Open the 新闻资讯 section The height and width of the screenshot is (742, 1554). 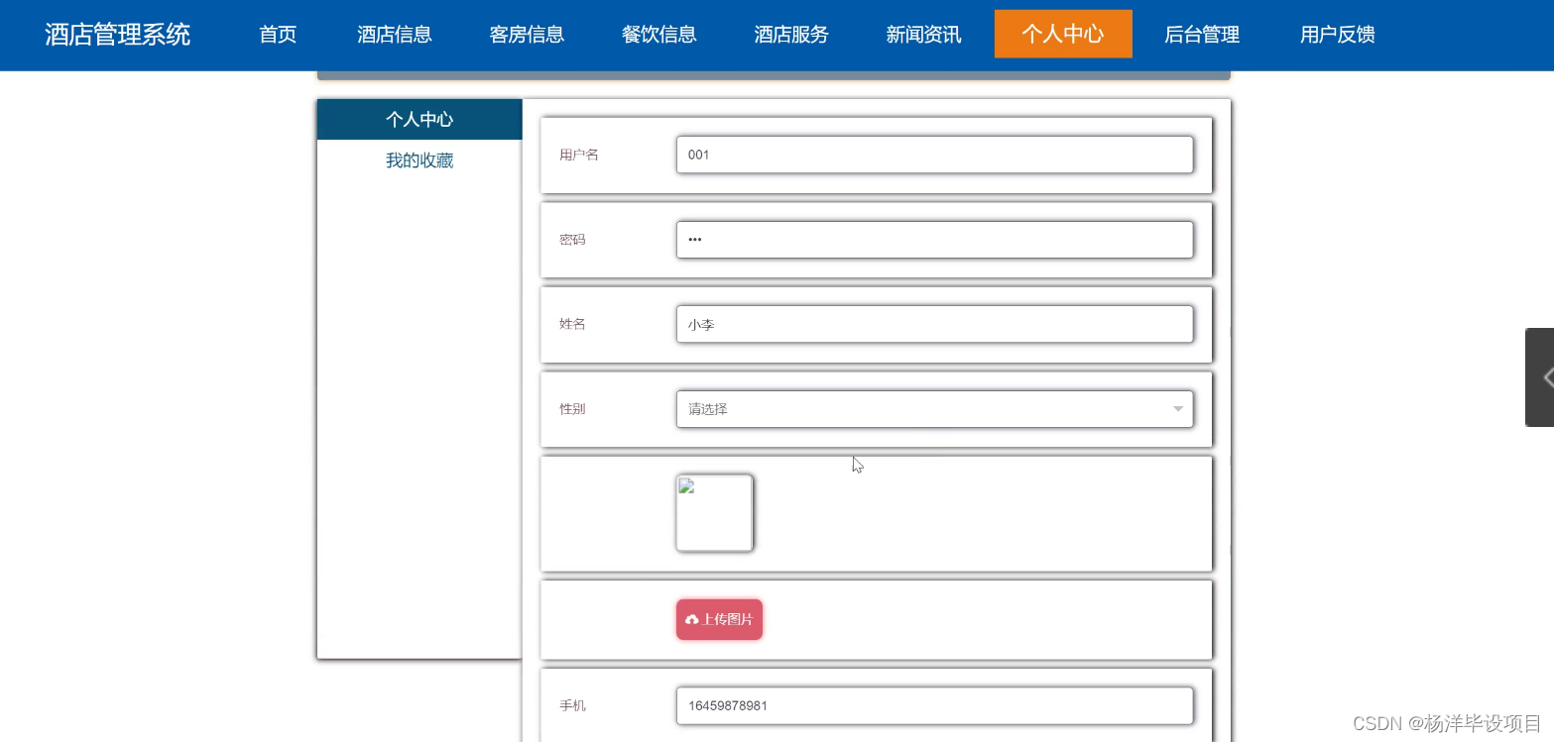(x=923, y=34)
